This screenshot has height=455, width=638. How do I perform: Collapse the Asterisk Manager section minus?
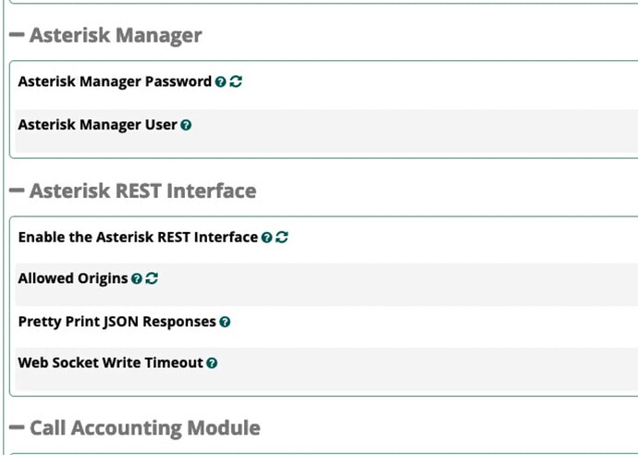click(17, 35)
